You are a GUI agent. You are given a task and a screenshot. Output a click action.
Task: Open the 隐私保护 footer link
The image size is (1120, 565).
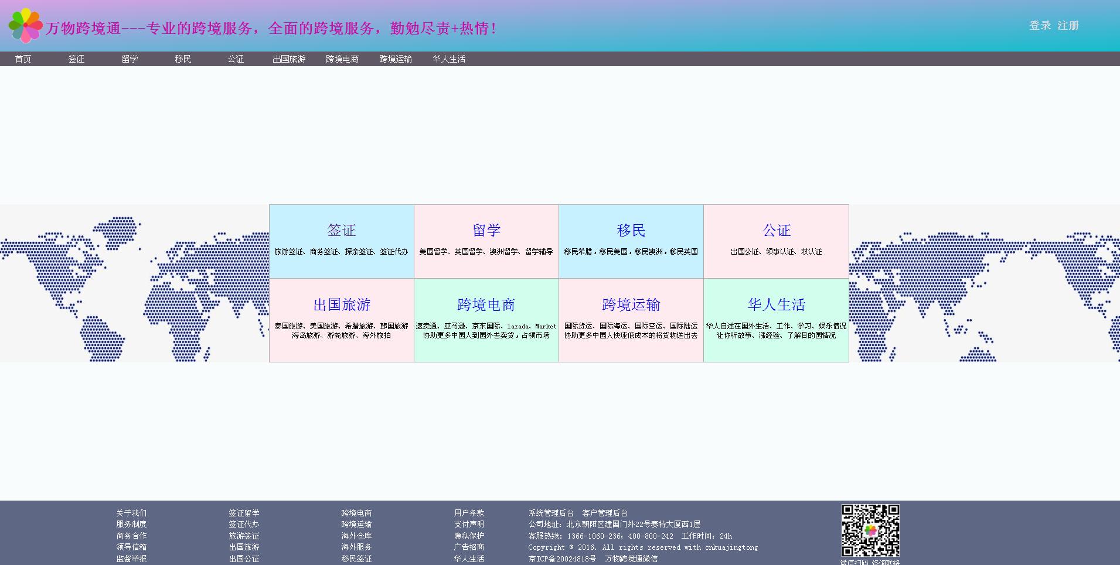(x=469, y=536)
